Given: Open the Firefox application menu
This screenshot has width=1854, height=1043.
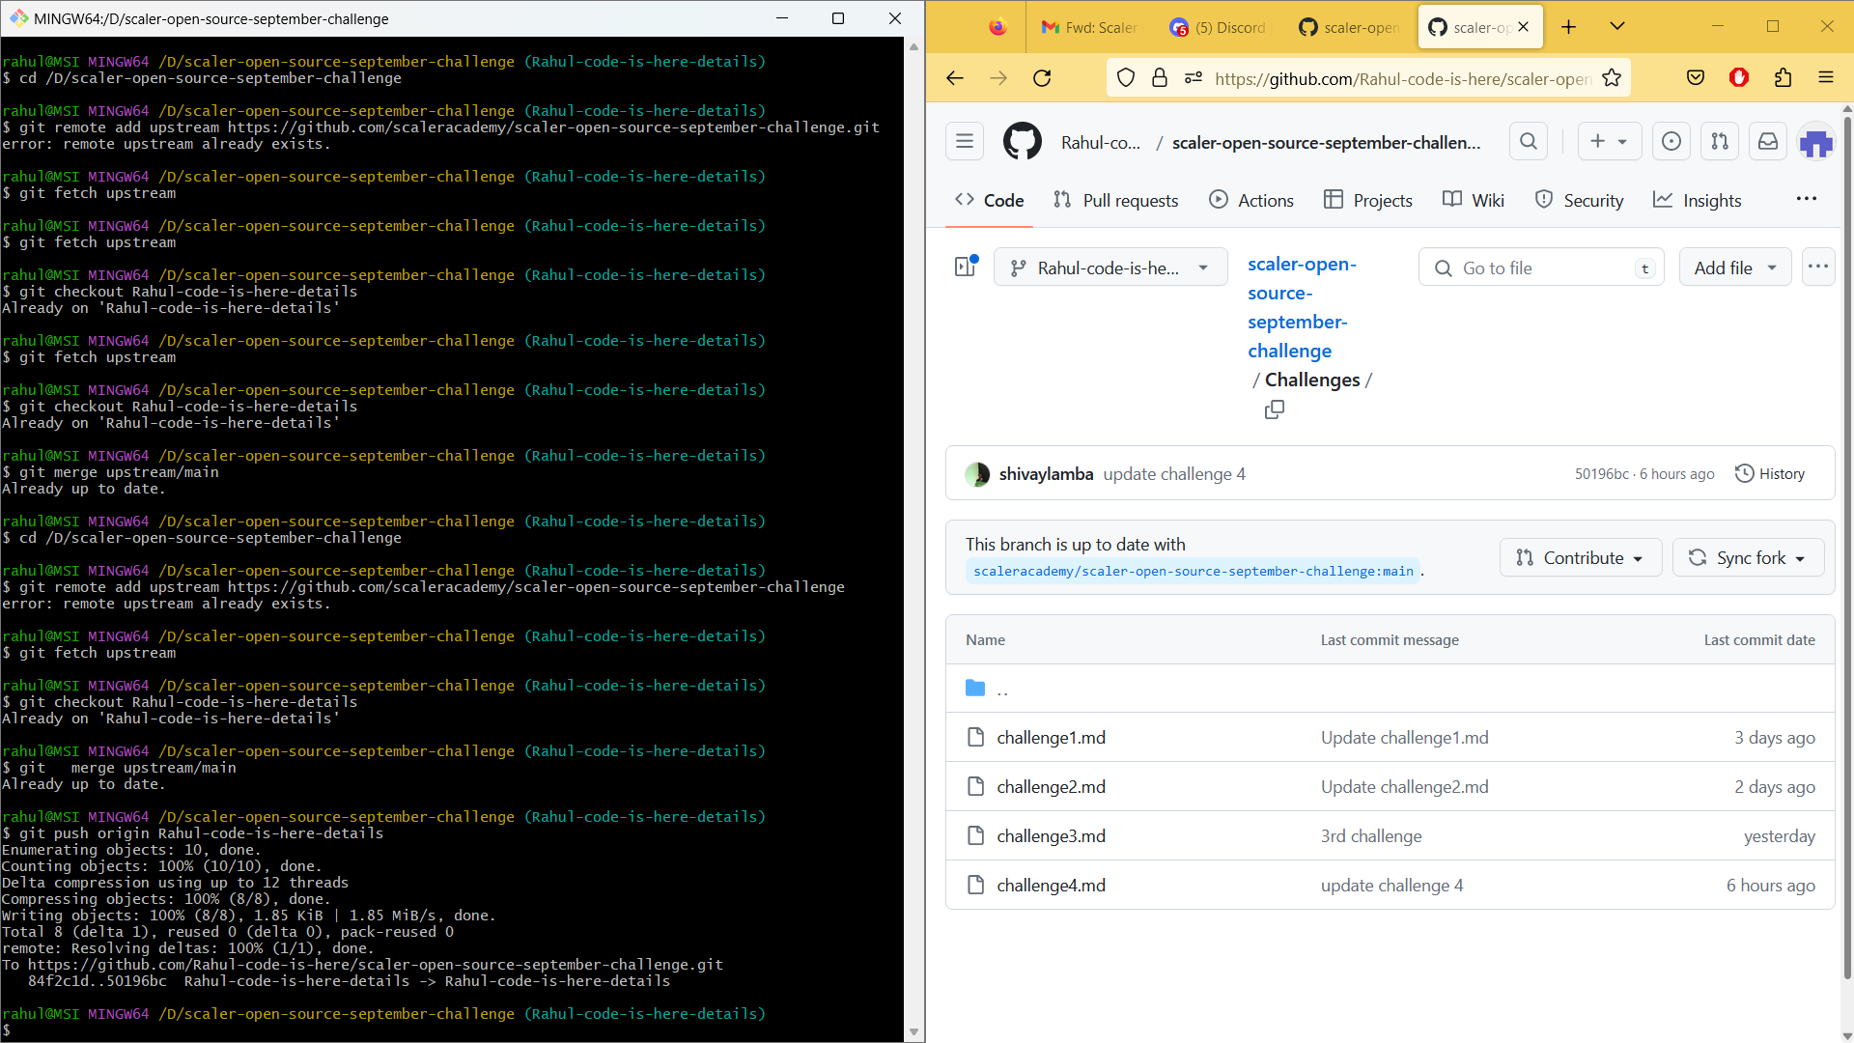Looking at the screenshot, I should coord(1826,77).
